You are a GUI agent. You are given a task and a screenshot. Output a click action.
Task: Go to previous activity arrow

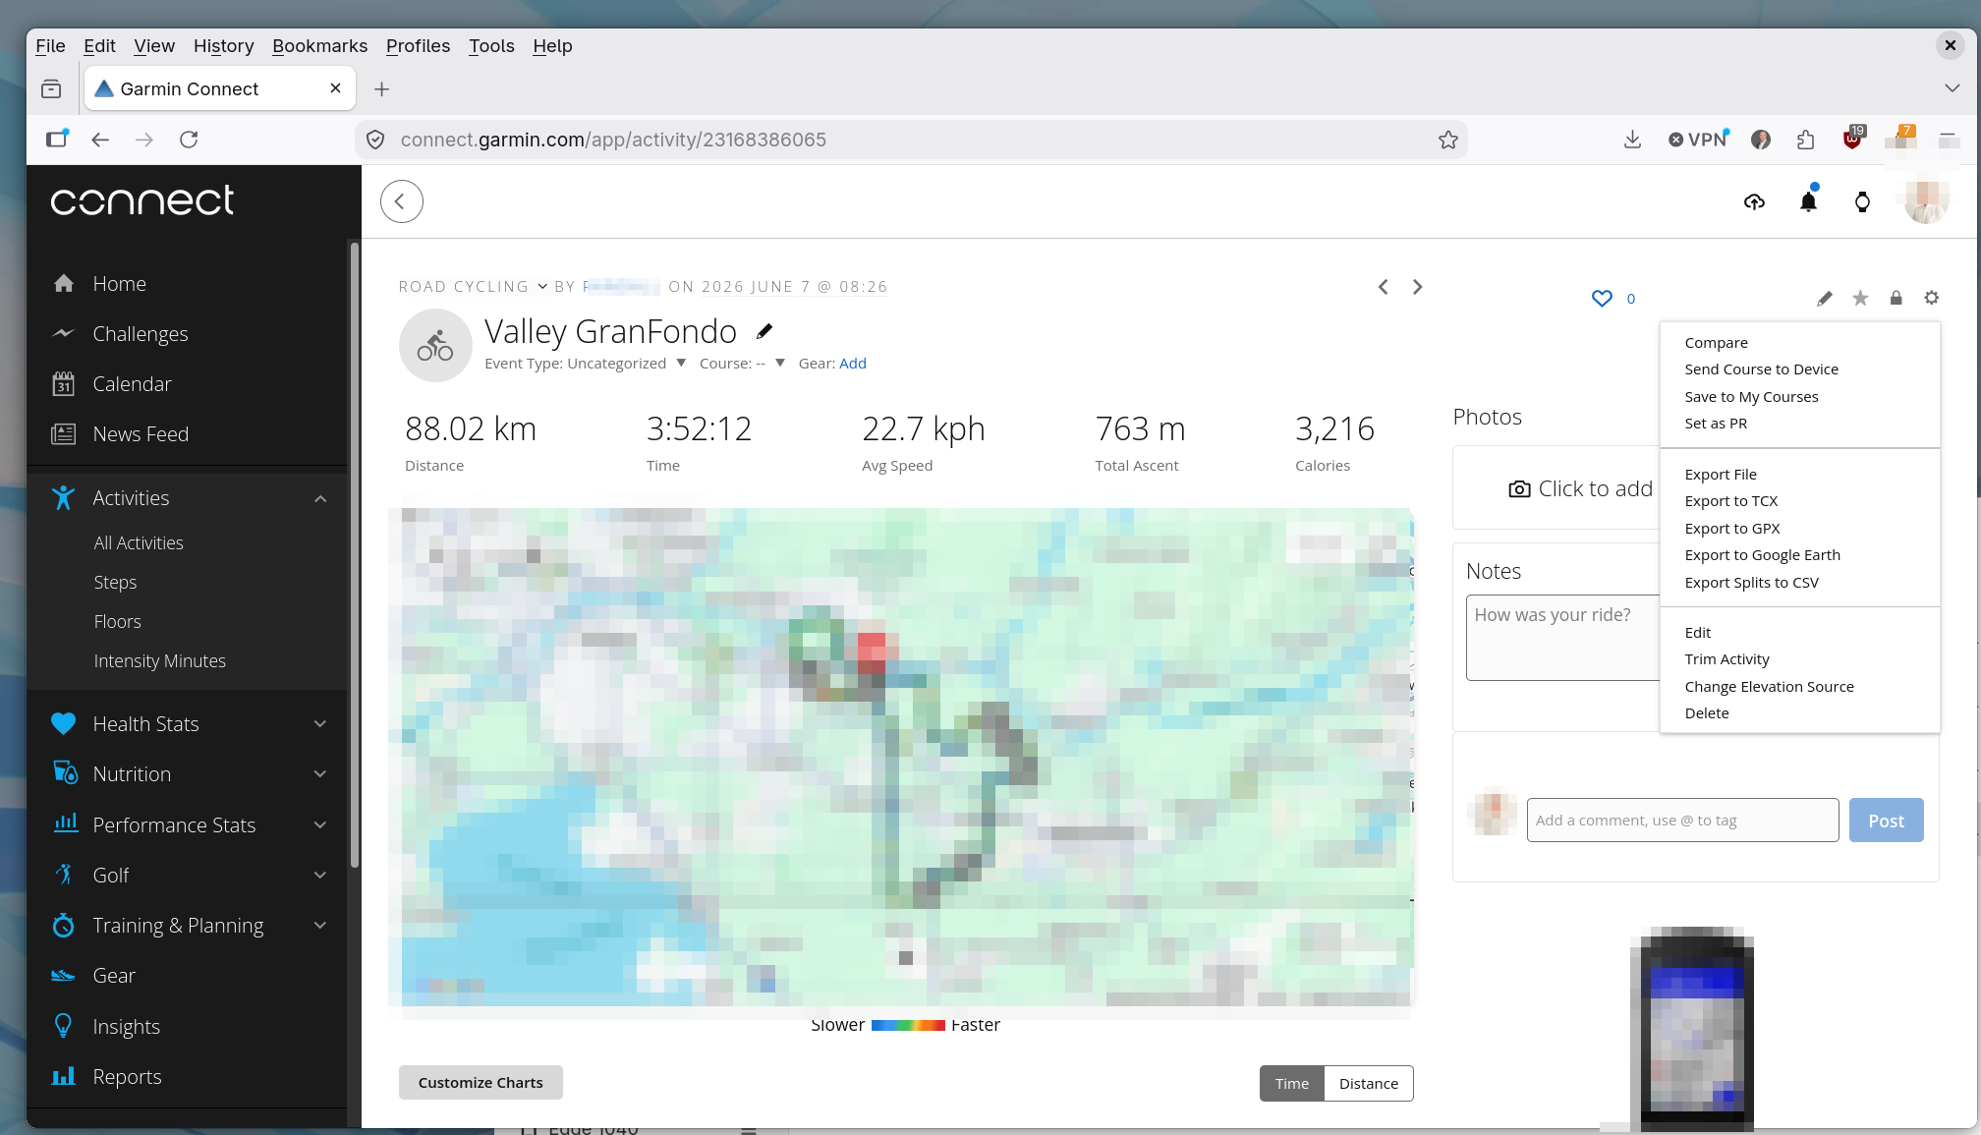coord(1383,287)
